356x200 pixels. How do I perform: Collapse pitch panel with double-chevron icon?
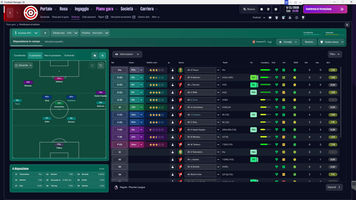(103, 56)
